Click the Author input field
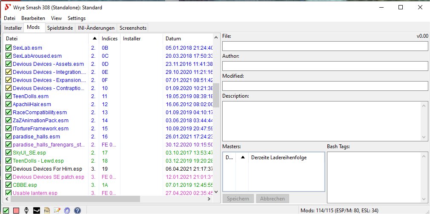Viewport: 430px width, 214px height. tap(325, 66)
